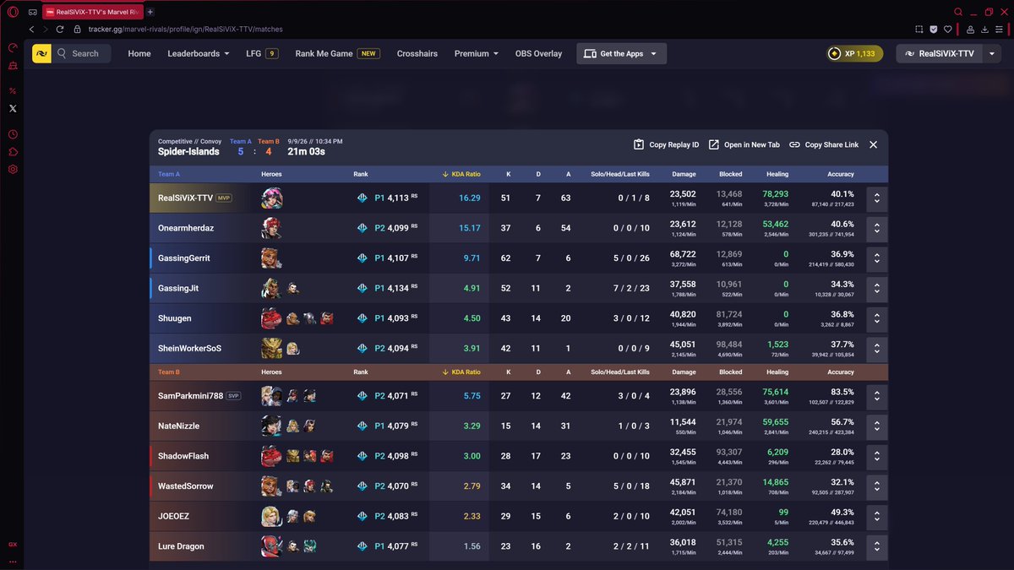Expand SamParkmini788 row details
Viewport: 1014px width, 570px height.
pyautogui.click(x=877, y=395)
